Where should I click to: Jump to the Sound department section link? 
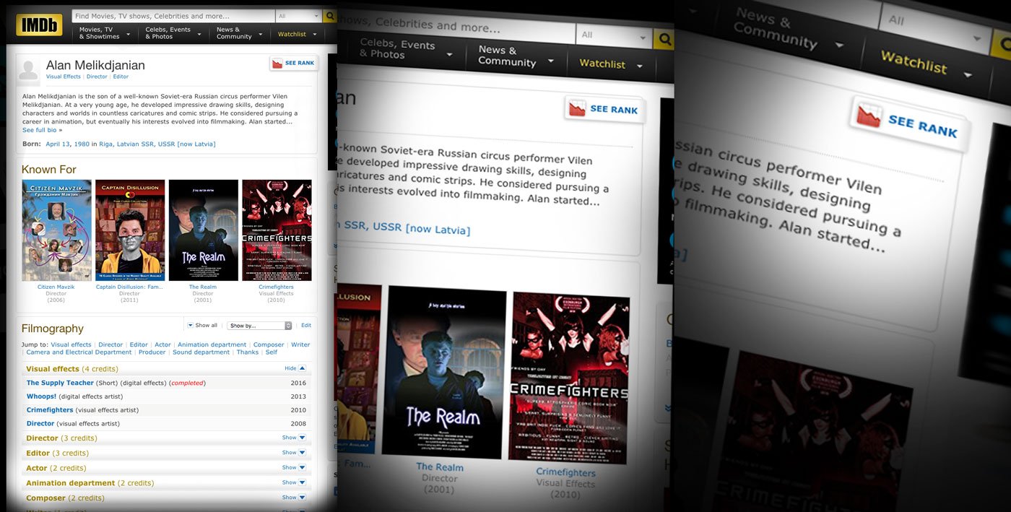(x=201, y=352)
